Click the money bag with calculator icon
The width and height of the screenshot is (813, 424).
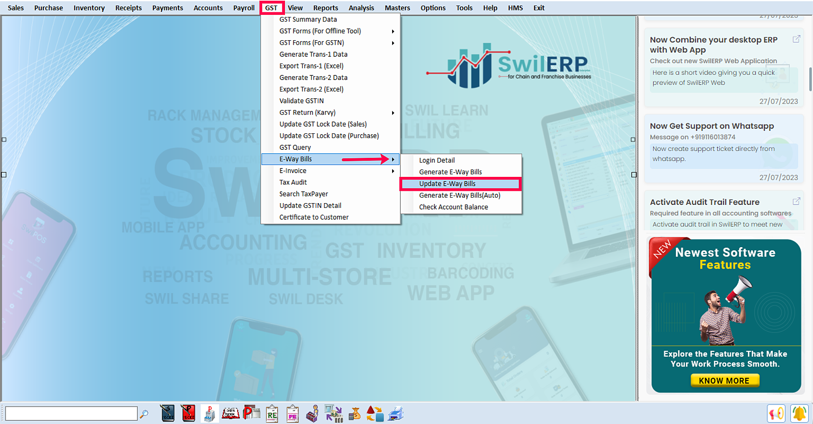click(x=354, y=413)
